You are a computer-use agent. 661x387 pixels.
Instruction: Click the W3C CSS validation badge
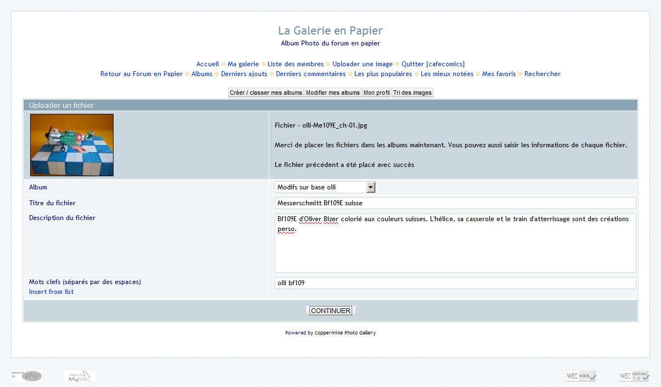point(580,376)
